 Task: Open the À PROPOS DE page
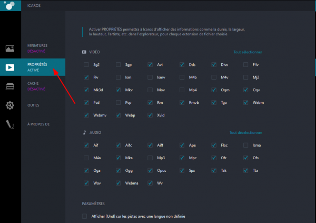coord(38,124)
